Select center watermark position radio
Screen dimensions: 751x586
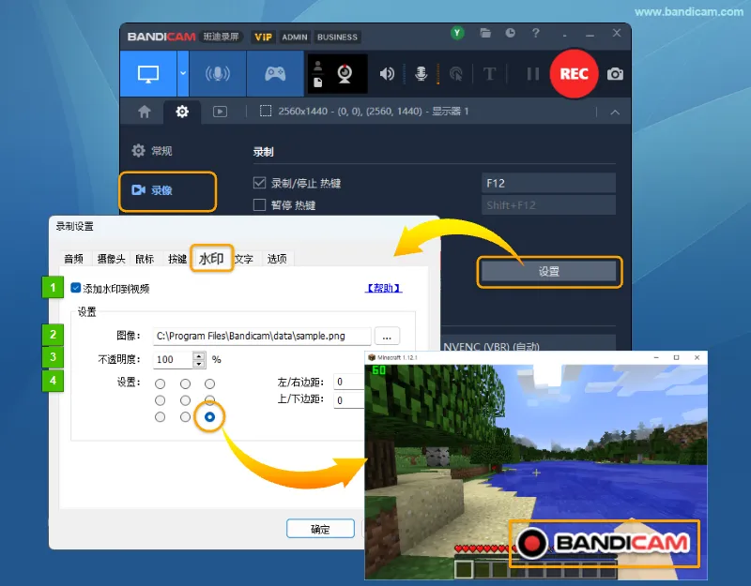tap(185, 400)
